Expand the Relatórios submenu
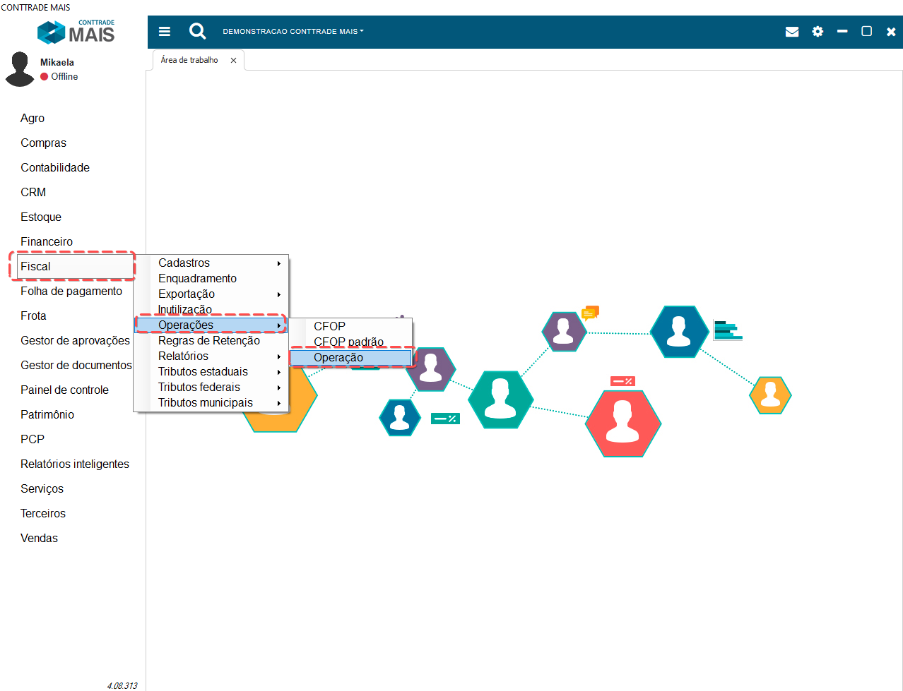 (212, 356)
